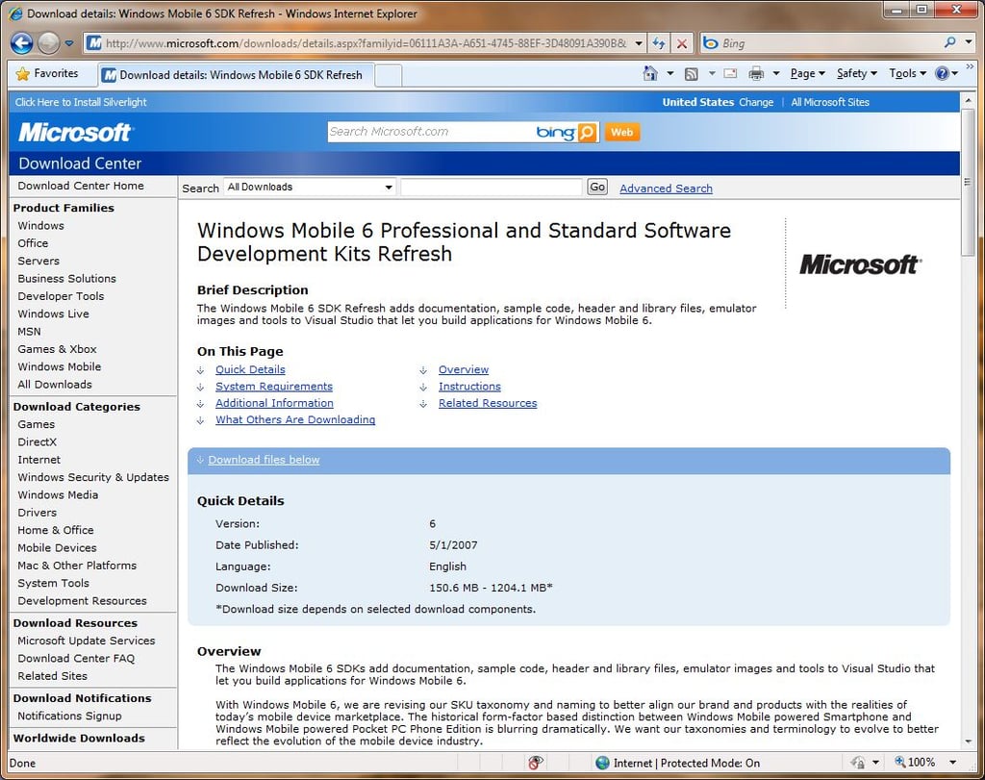The height and width of the screenshot is (780, 985).
Task: Open the Safety menu
Action: pyautogui.click(x=857, y=73)
